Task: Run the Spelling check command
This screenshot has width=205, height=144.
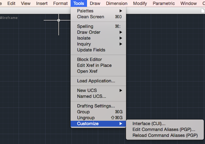Action: tap(98, 26)
